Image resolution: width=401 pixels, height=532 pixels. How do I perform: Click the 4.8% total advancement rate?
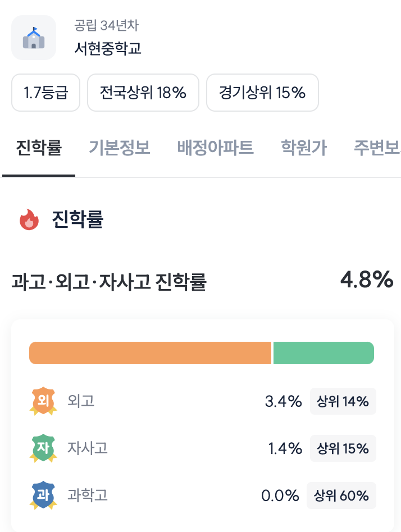click(x=367, y=279)
